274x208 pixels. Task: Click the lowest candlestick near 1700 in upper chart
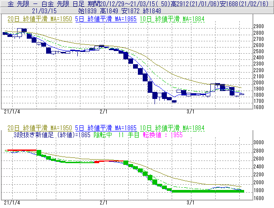(x=174, y=102)
